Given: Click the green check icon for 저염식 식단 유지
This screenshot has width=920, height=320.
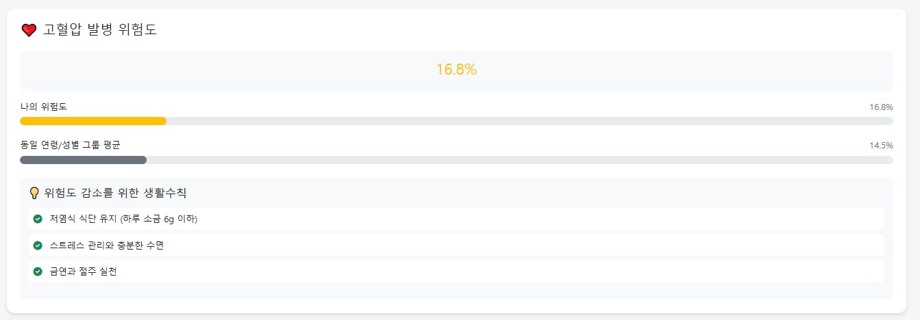Looking at the screenshot, I should pyautogui.click(x=38, y=219).
